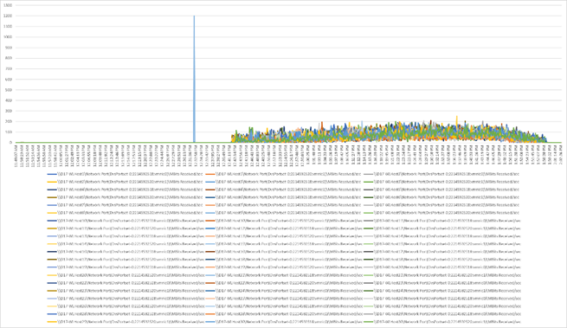Viewport: 567px width, 328px height.
Task: Select the 300 value-axis label
Action: (x=9, y=111)
